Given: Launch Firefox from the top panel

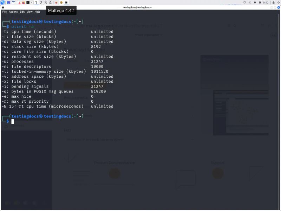Looking at the screenshot, I should coord(23,2).
